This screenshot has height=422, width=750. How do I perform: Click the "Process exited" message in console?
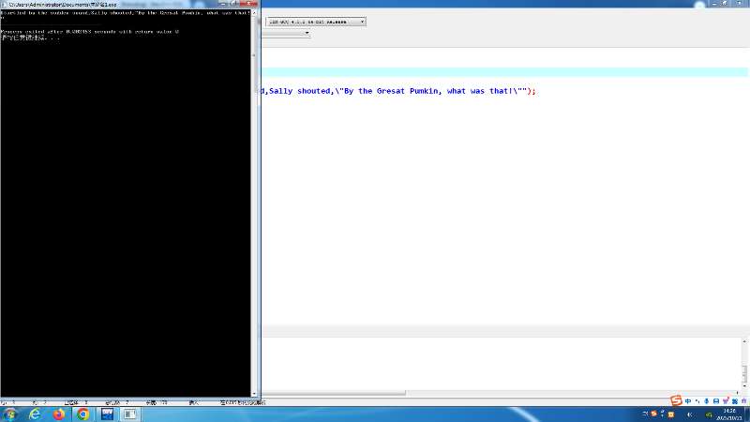[x=90, y=32]
